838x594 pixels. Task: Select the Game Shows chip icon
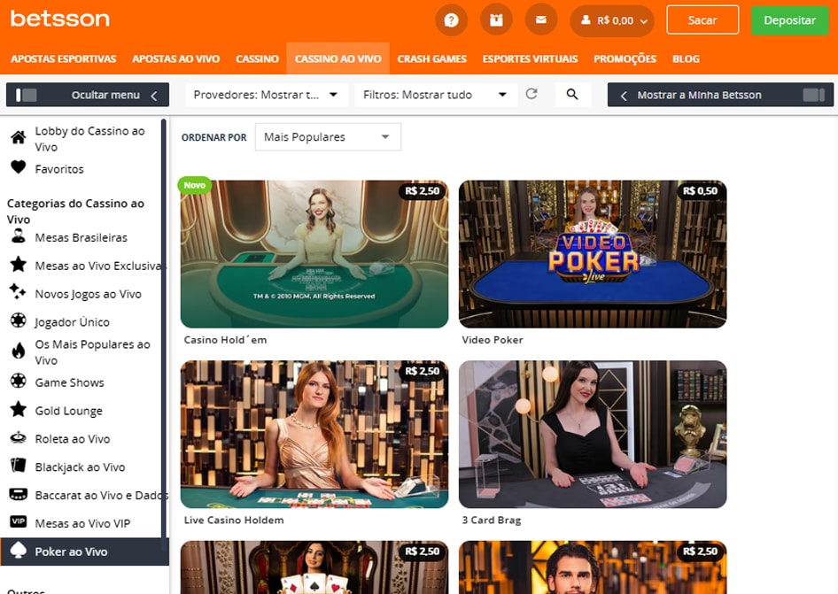coord(19,382)
